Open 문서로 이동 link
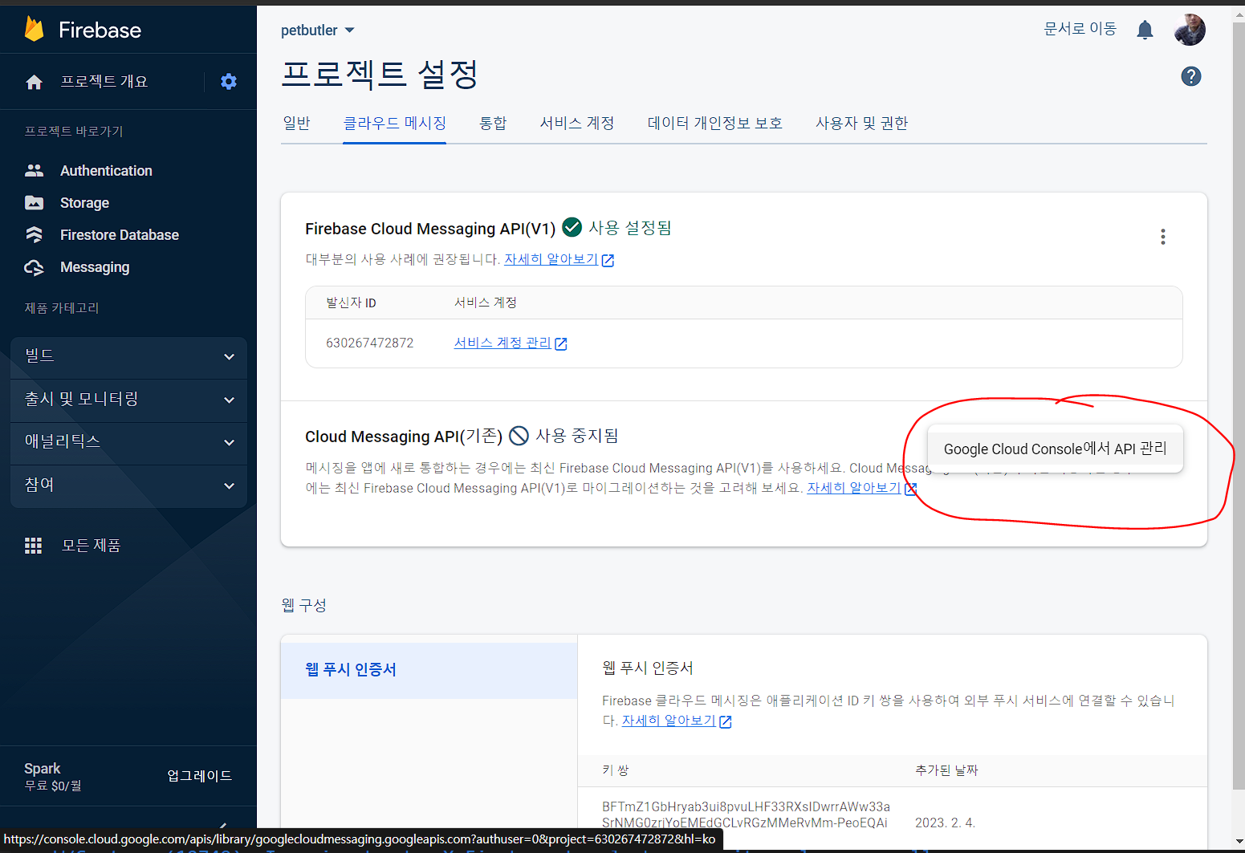1245x853 pixels. tap(1080, 29)
